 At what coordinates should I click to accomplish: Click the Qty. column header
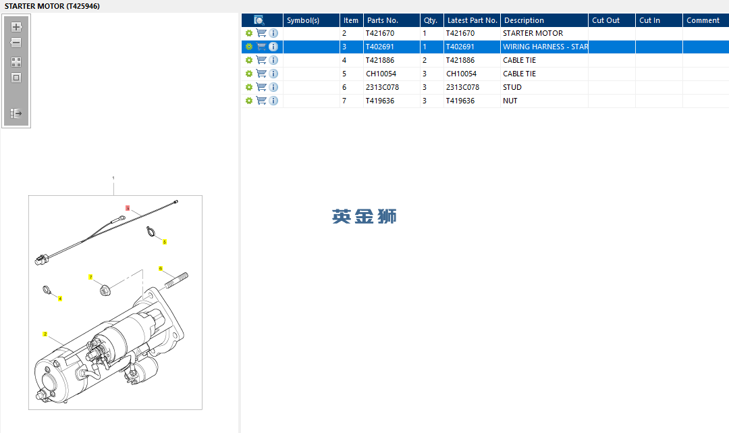coord(431,20)
